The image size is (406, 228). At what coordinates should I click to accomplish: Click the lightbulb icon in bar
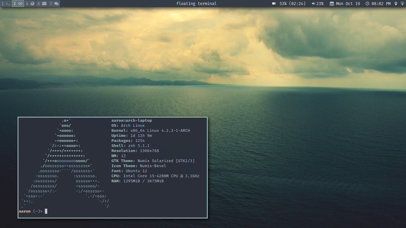396,4
